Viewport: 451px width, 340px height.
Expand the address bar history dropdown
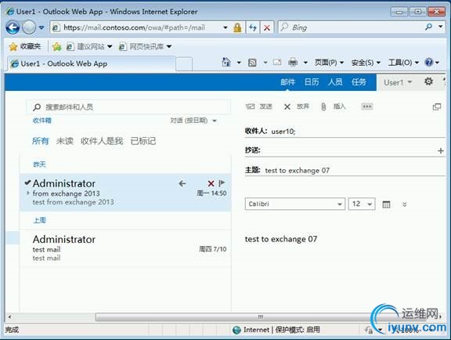click(x=225, y=27)
